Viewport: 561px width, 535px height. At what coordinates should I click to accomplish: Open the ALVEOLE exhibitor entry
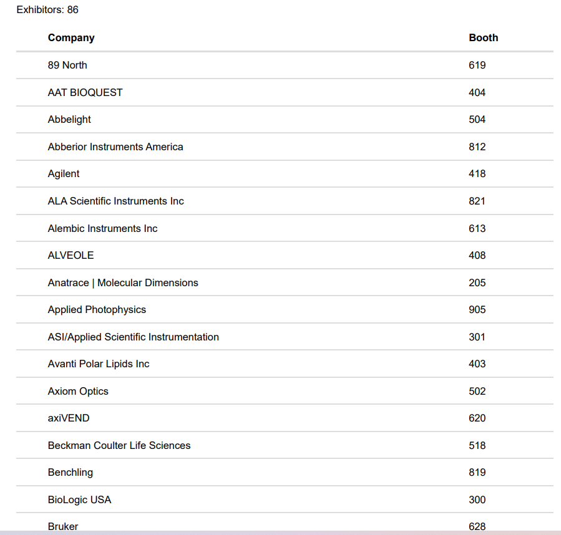[x=71, y=256]
